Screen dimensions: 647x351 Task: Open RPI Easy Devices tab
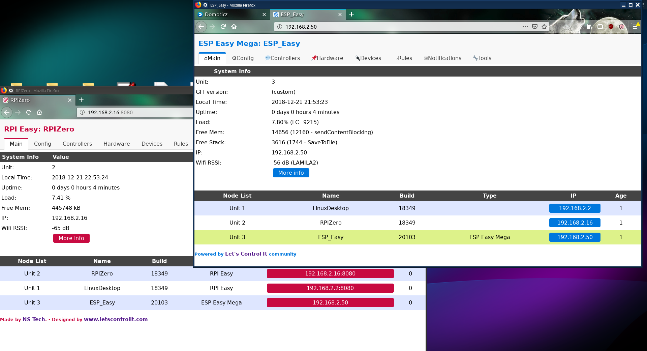point(152,144)
